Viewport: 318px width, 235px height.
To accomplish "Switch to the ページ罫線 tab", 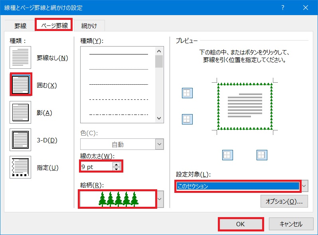I will [54, 25].
